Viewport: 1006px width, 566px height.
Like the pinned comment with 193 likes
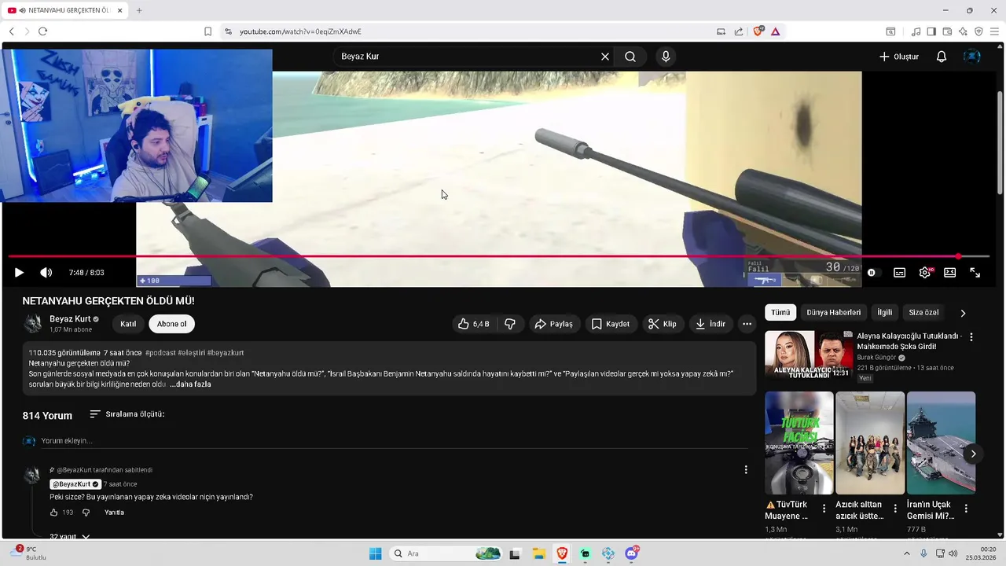[x=54, y=513]
